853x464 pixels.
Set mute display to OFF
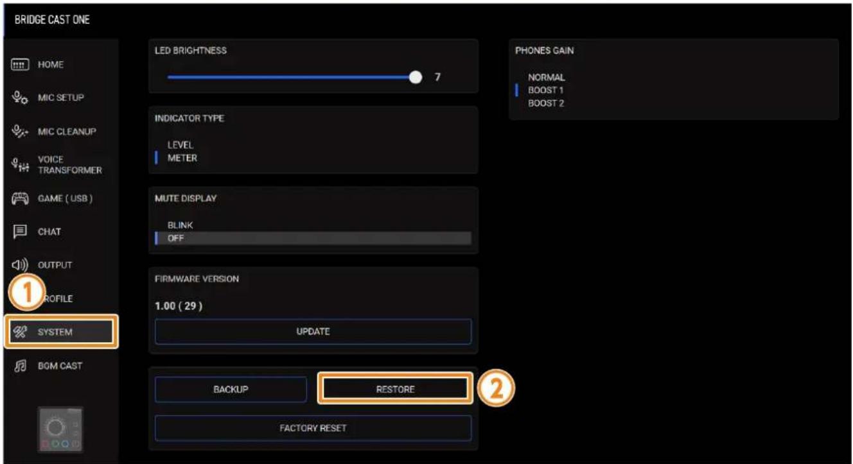[x=313, y=239]
